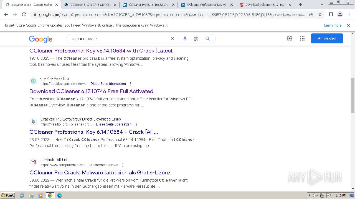Open CCleaner Professional Key 6.14.10584 + Crack result
Viewport: 355px width, 199px height.
coord(94,132)
